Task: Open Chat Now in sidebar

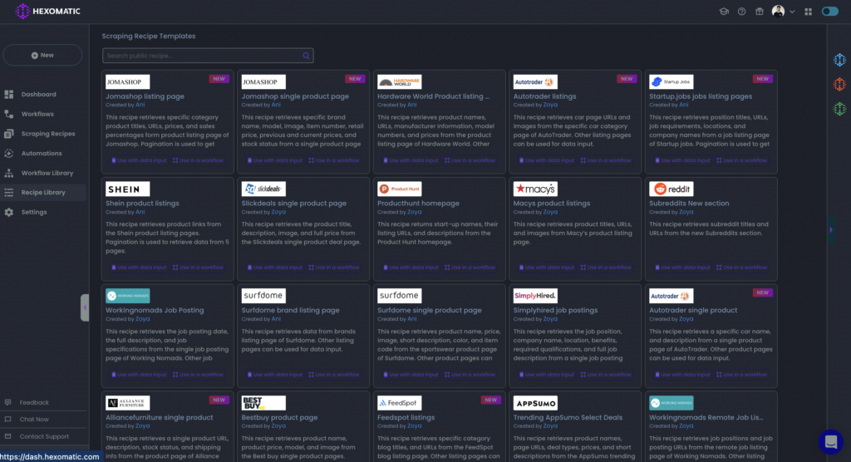Action: point(34,419)
